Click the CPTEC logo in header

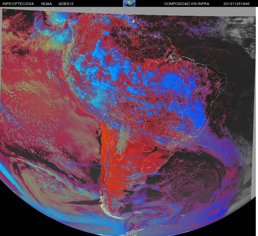coord(129,3)
